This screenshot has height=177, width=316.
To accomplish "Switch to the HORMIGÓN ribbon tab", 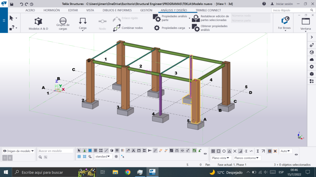I will pyautogui.click(x=52, y=10).
